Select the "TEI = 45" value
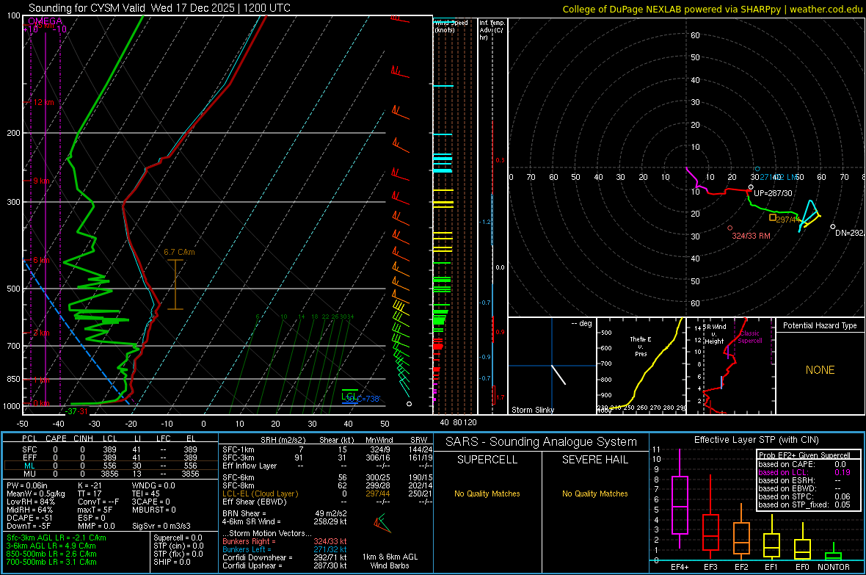 [146, 493]
